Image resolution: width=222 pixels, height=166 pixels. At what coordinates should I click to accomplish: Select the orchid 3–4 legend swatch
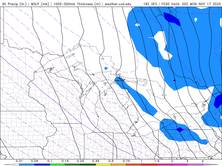[195, 165]
